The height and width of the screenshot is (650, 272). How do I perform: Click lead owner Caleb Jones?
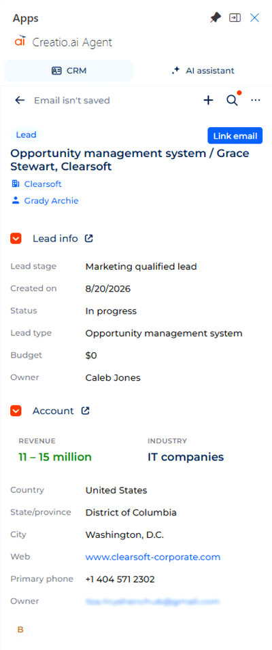click(x=113, y=377)
